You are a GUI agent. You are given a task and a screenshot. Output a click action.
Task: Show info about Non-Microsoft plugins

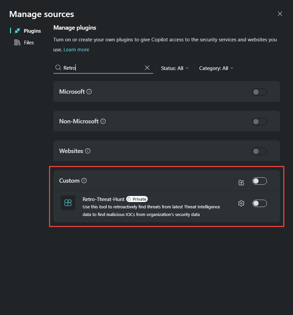tap(103, 121)
